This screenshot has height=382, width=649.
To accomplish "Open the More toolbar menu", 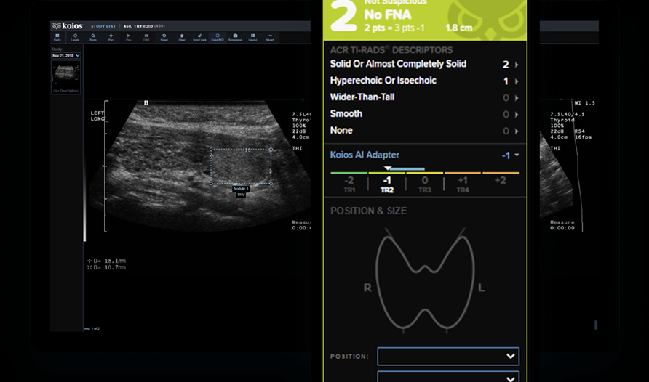I will click(270, 37).
